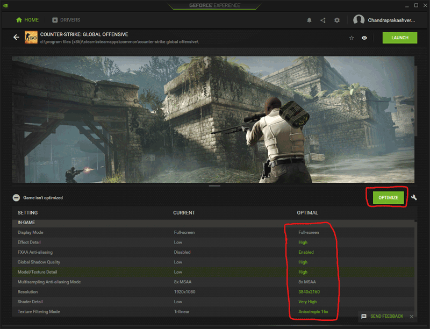Click the Counter-Strike GO game icon
The height and width of the screenshot is (329, 430).
pyautogui.click(x=31, y=37)
